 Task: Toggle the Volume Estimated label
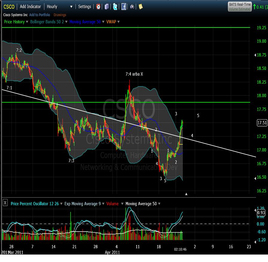pos(239,9)
